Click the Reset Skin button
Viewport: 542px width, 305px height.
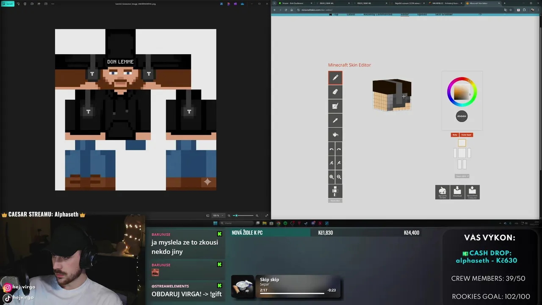[x=335, y=200]
